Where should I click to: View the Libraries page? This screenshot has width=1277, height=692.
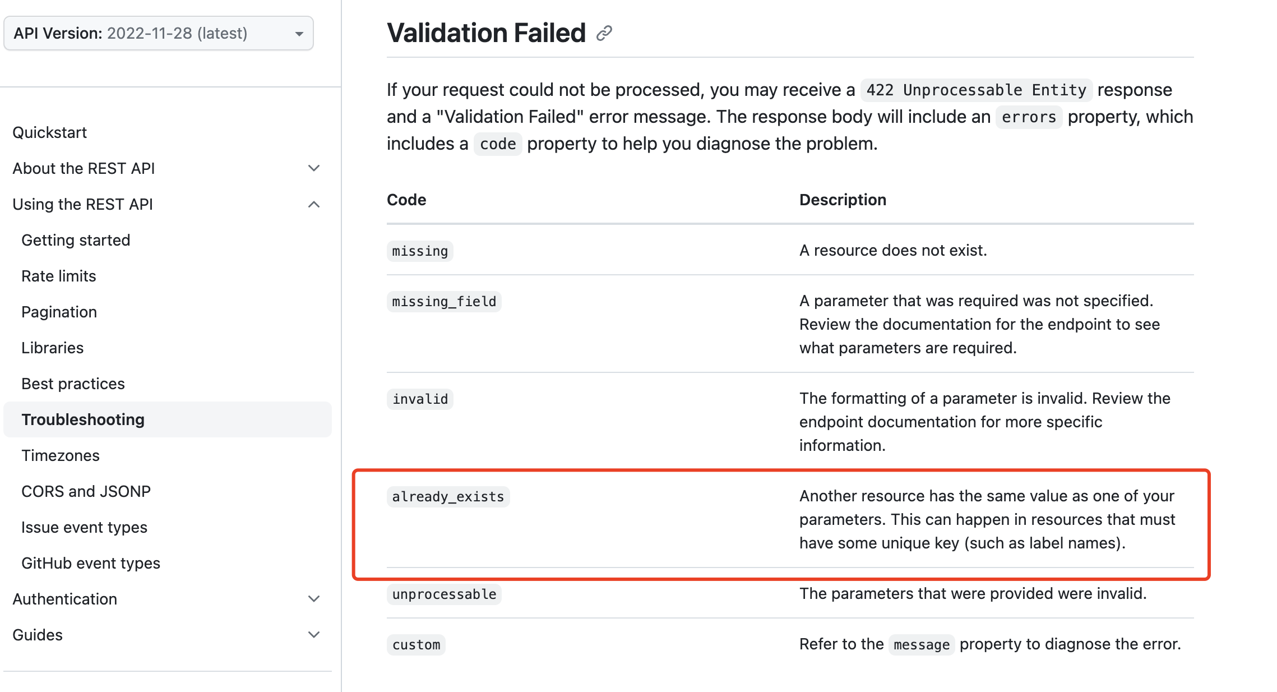point(52,348)
